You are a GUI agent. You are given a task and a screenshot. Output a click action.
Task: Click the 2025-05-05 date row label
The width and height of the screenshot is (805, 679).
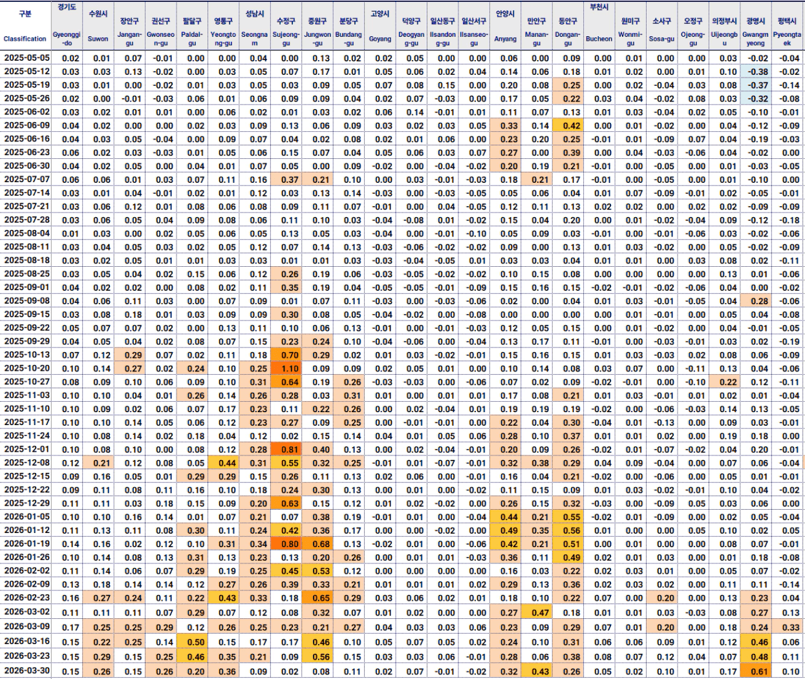(x=27, y=58)
